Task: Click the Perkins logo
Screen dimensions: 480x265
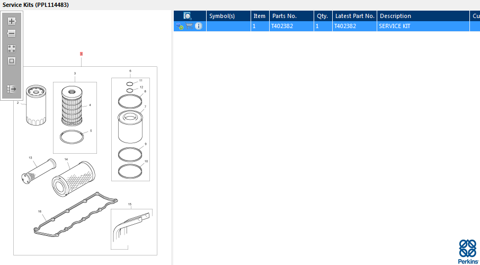Action: pyautogui.click(x=468, y=252)
